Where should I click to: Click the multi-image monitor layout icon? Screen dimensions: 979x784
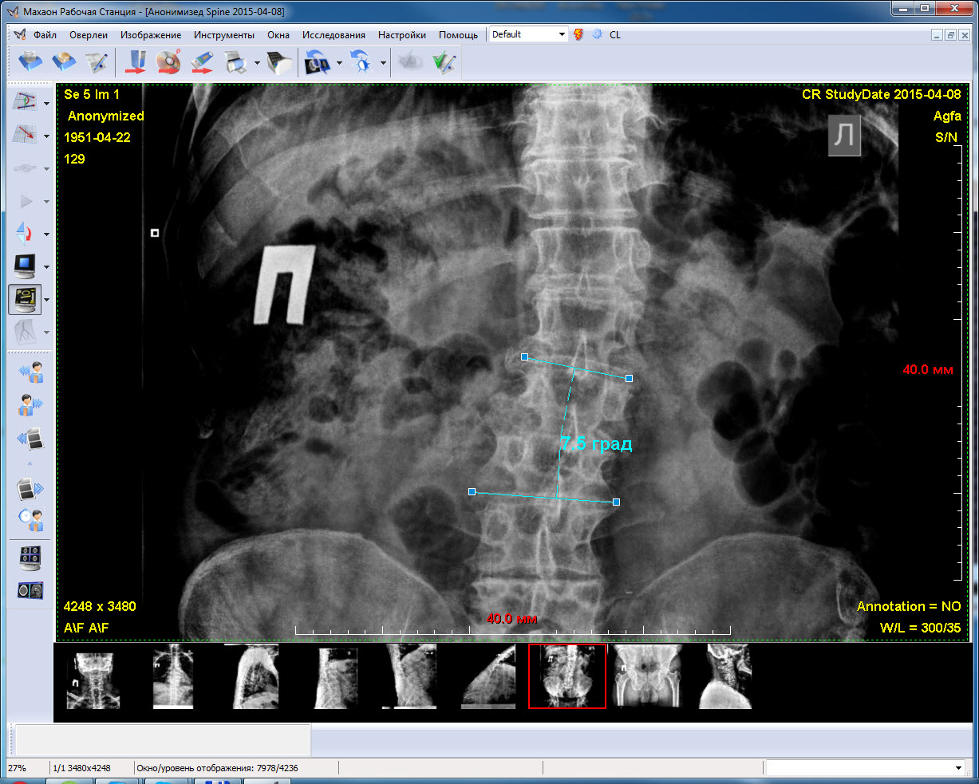pos(30,557)
